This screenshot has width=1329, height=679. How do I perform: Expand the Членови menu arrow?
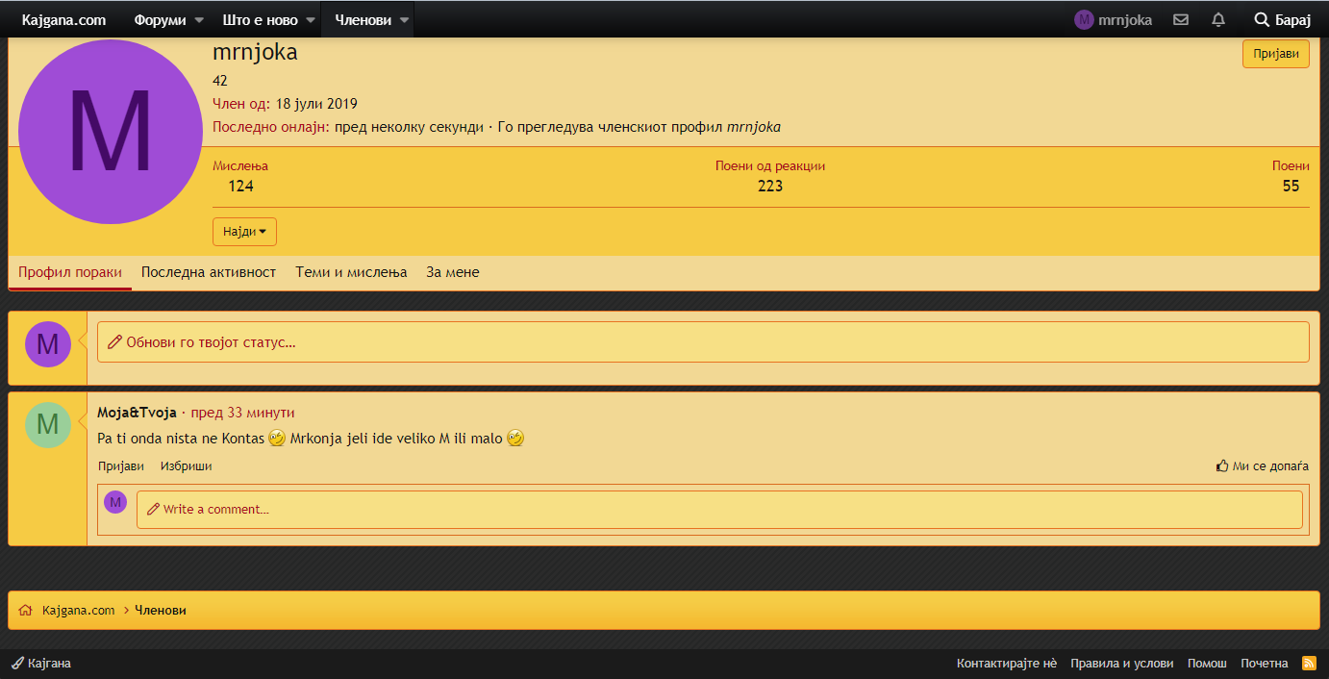[x=404, y=19]
